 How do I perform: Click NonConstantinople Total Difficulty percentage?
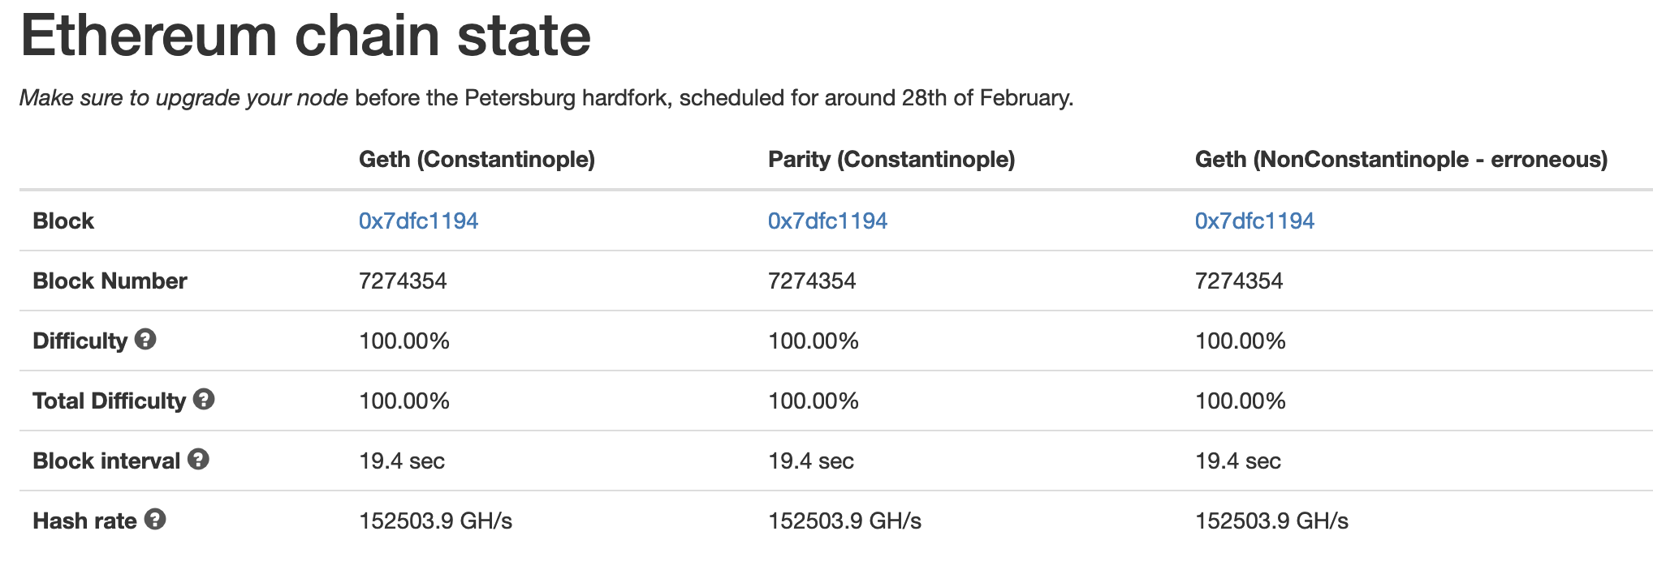click(1240, 401)
